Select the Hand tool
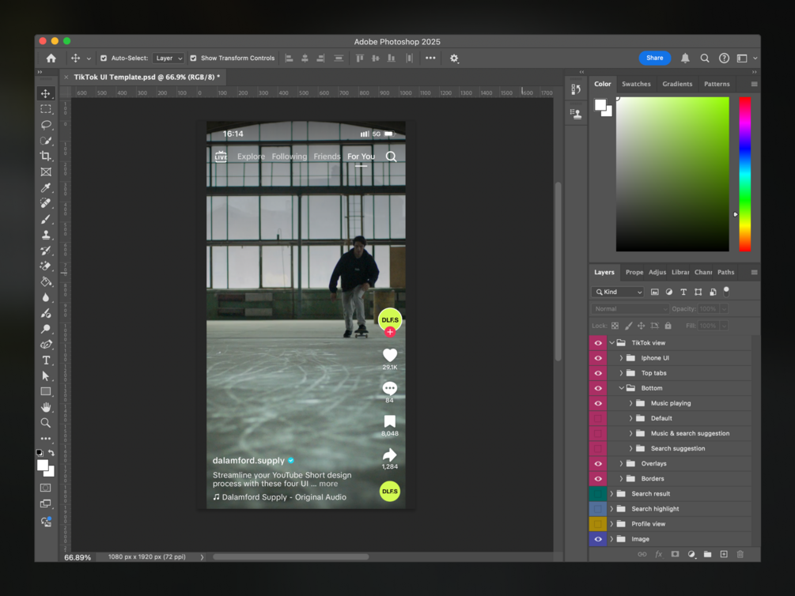The image size is (795, 596). coord(46,407)
